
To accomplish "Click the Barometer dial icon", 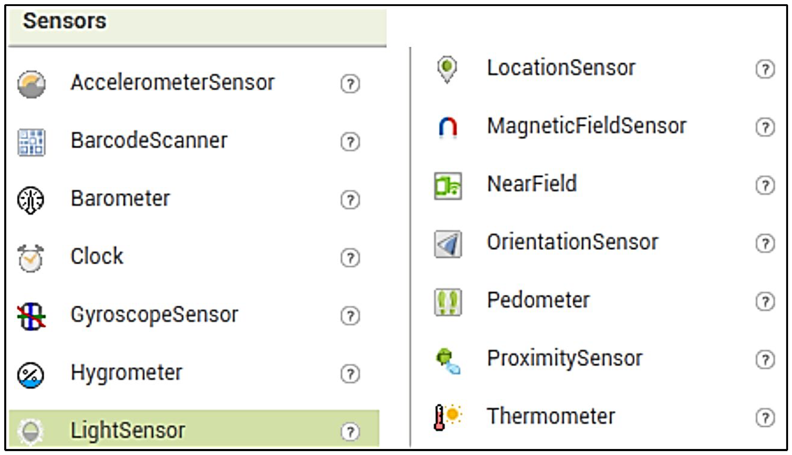I will 31,200.
